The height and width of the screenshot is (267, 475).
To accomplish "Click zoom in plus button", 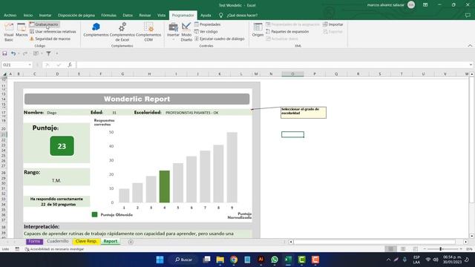I will 461,249.
